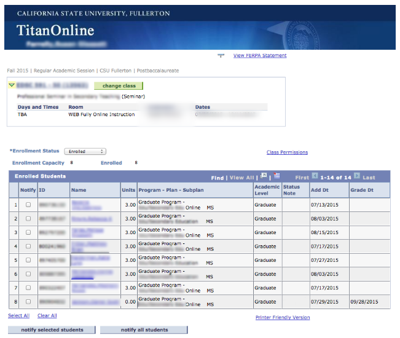The width and height of the screenshot is (400, 338).
Task: Click notify all students button
Action: 144,330
